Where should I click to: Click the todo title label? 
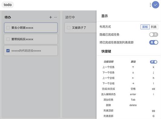click(x=8, y=5)
